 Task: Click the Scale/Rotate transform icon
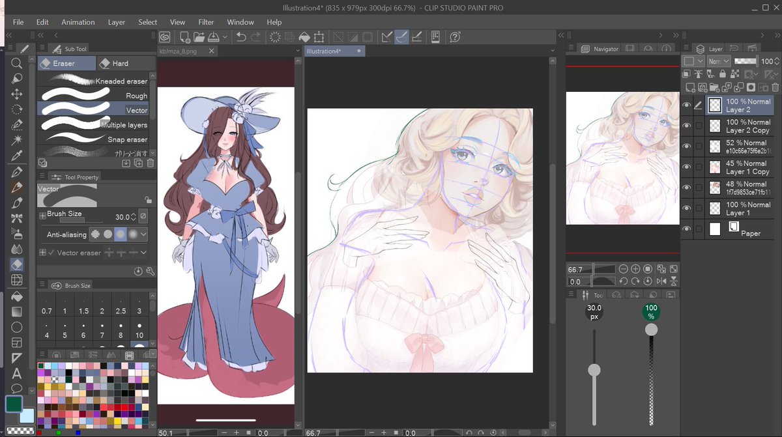pos(319,37)
